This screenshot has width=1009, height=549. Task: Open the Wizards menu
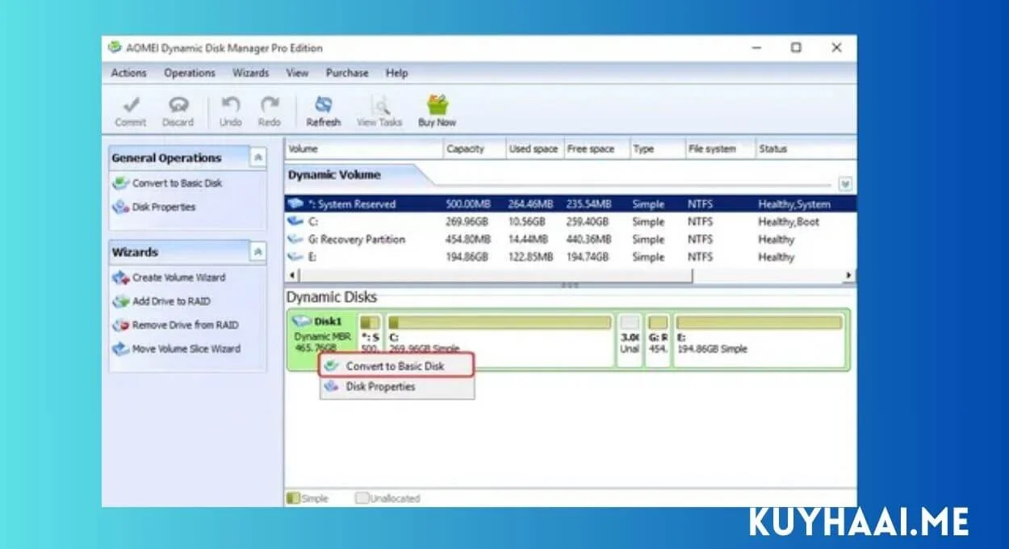251,73
